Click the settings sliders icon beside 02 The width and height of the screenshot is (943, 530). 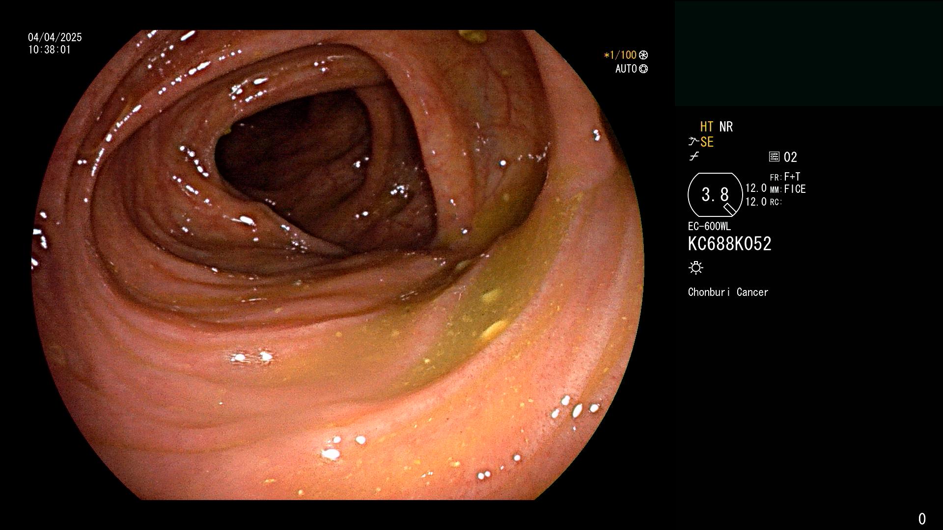(x=774, y=157)
